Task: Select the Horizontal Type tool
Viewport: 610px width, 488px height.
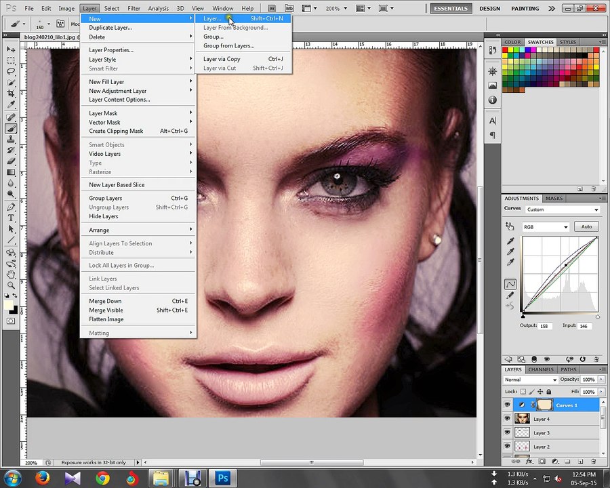Action: (11, 218)
